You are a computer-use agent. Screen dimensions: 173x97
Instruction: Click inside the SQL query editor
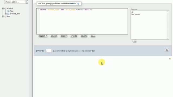(82, 21)
